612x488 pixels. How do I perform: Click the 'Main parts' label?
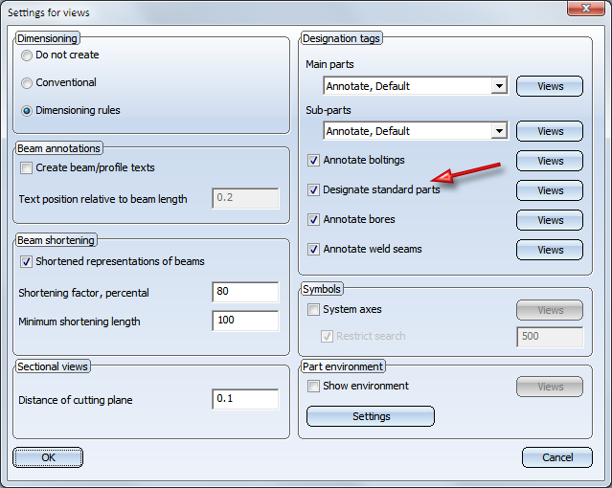click(329, 64)
